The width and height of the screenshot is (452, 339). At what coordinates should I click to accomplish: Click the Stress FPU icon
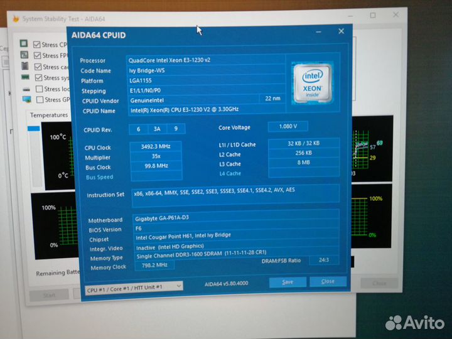(24, 55)
